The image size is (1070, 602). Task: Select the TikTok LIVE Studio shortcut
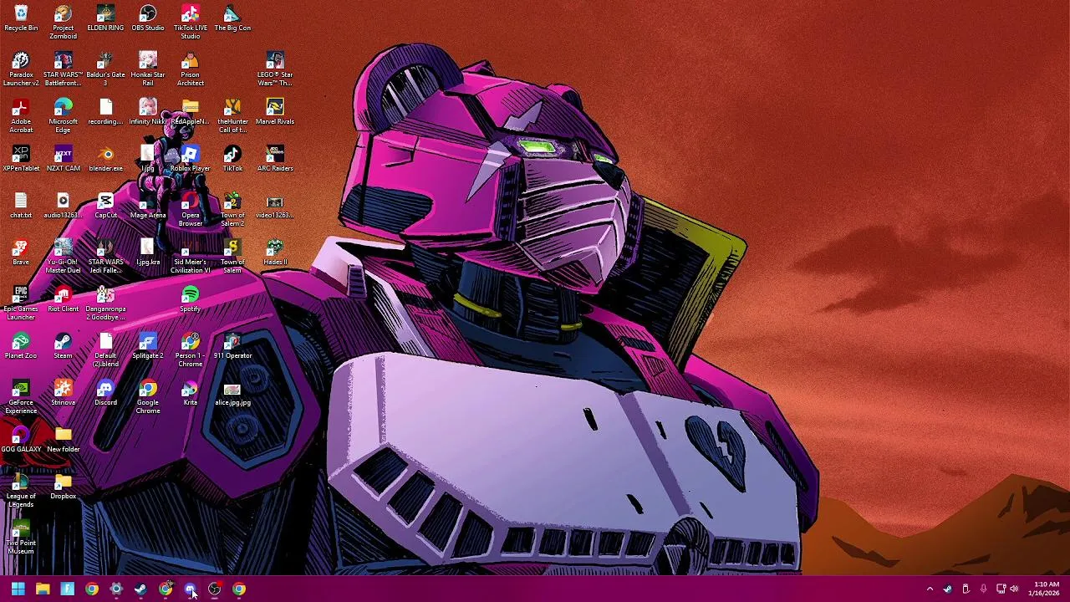191,23
